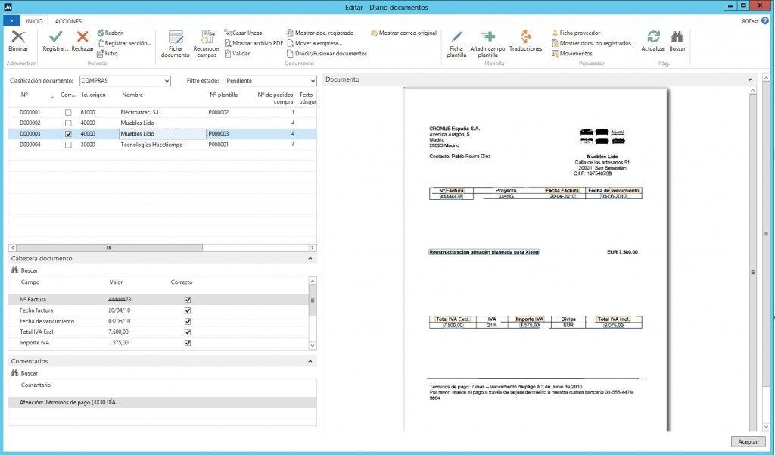
Task: Click the document preview vertical scrollbar
Action: pyautogui.click(x=753, y=272)
